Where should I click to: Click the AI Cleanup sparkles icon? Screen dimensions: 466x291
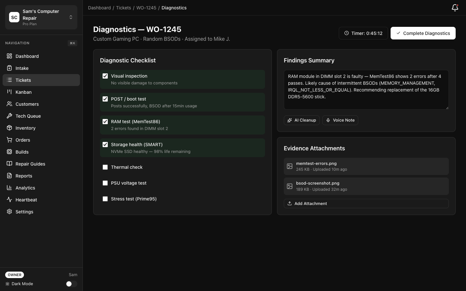tap(290, 120)
